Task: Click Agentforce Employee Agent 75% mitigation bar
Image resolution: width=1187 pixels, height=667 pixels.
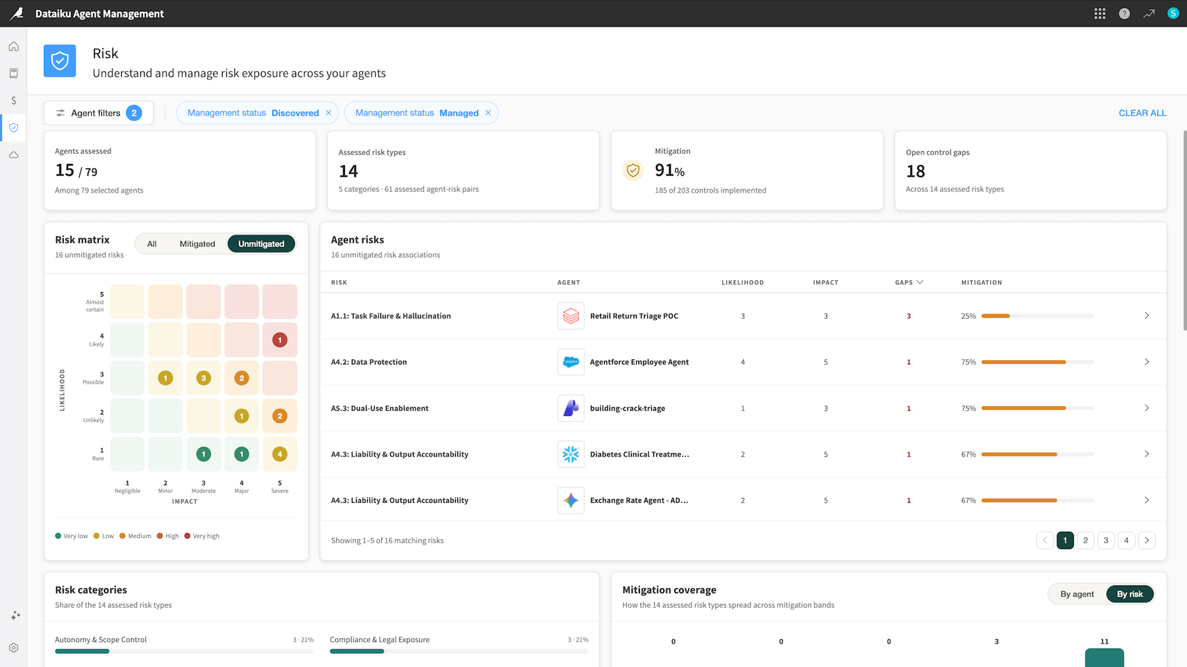Action: click(1037, 362)
